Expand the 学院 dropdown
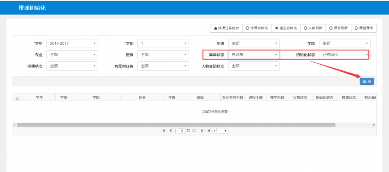Image resolution: width=389 pixels, height=172 pixels. tap(345, 43)
